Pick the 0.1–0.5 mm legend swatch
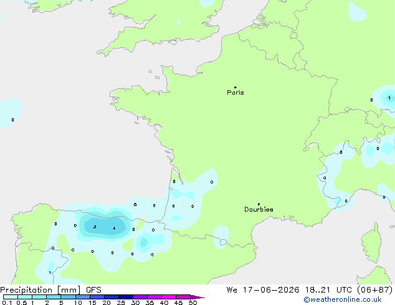 tap(11, 297)
